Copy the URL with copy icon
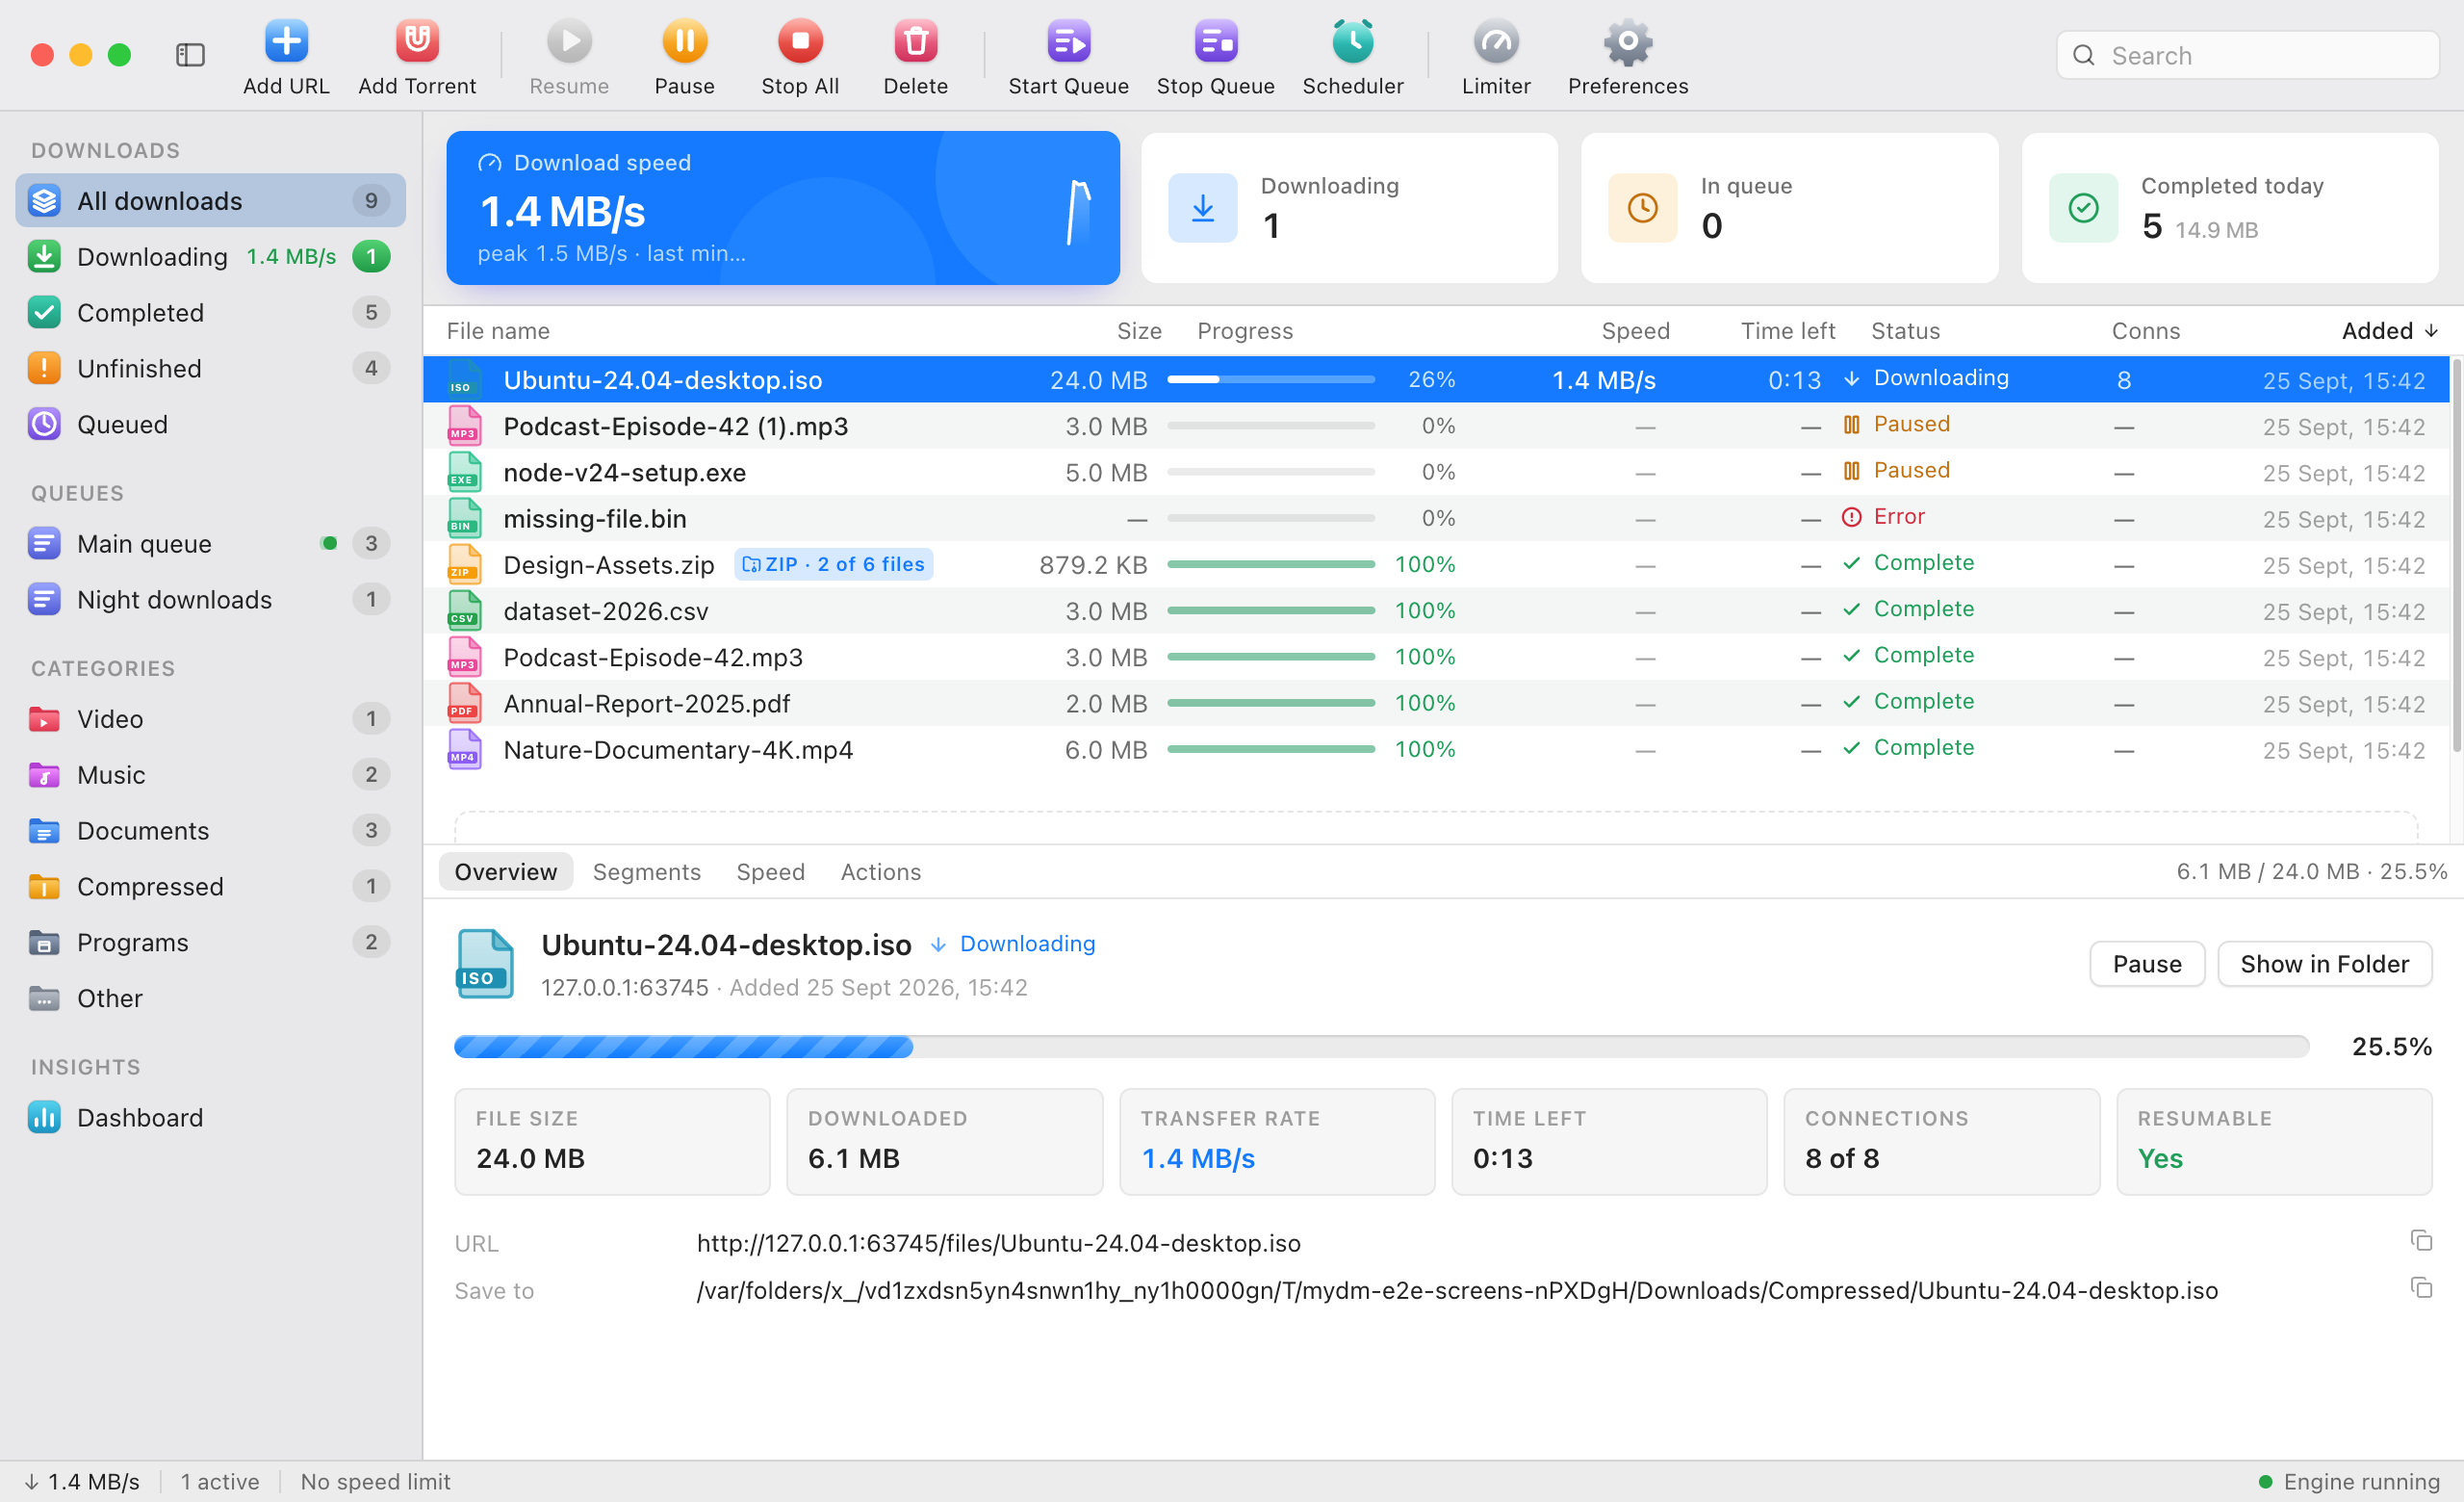 pos(2420,1241)
